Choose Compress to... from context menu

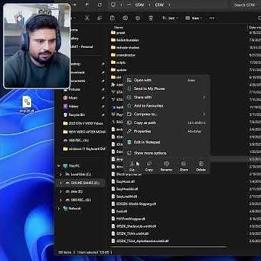pyautogui.click(x=167, y=114)
